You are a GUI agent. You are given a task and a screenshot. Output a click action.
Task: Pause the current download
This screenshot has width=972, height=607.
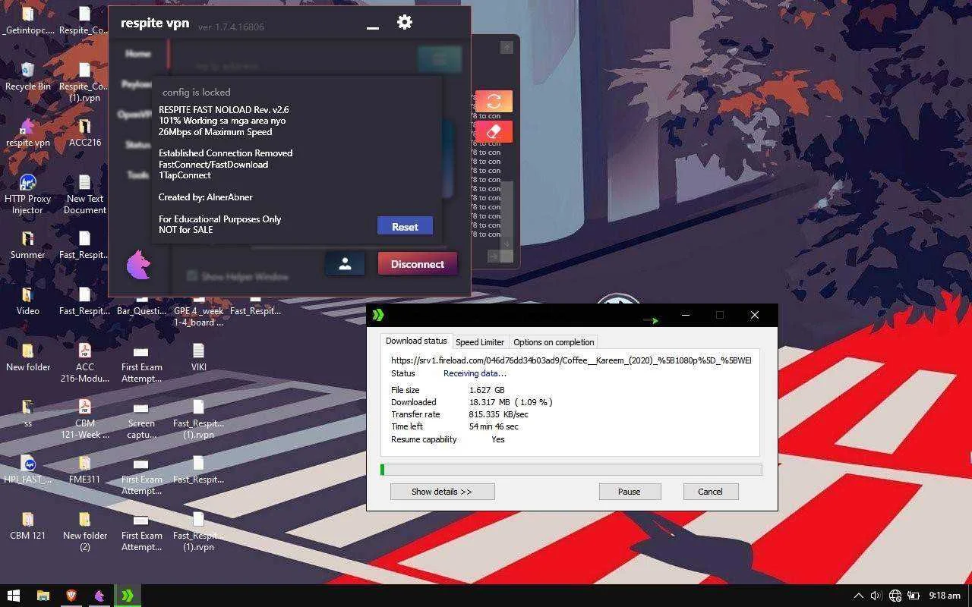(x=630, y=492)
